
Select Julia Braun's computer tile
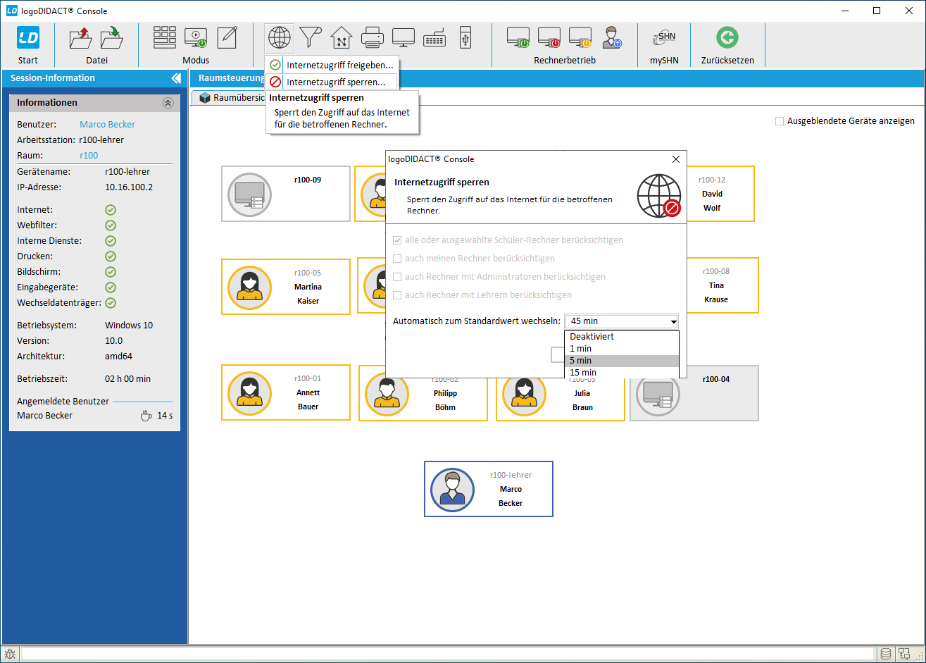click(x=561, y=399)
